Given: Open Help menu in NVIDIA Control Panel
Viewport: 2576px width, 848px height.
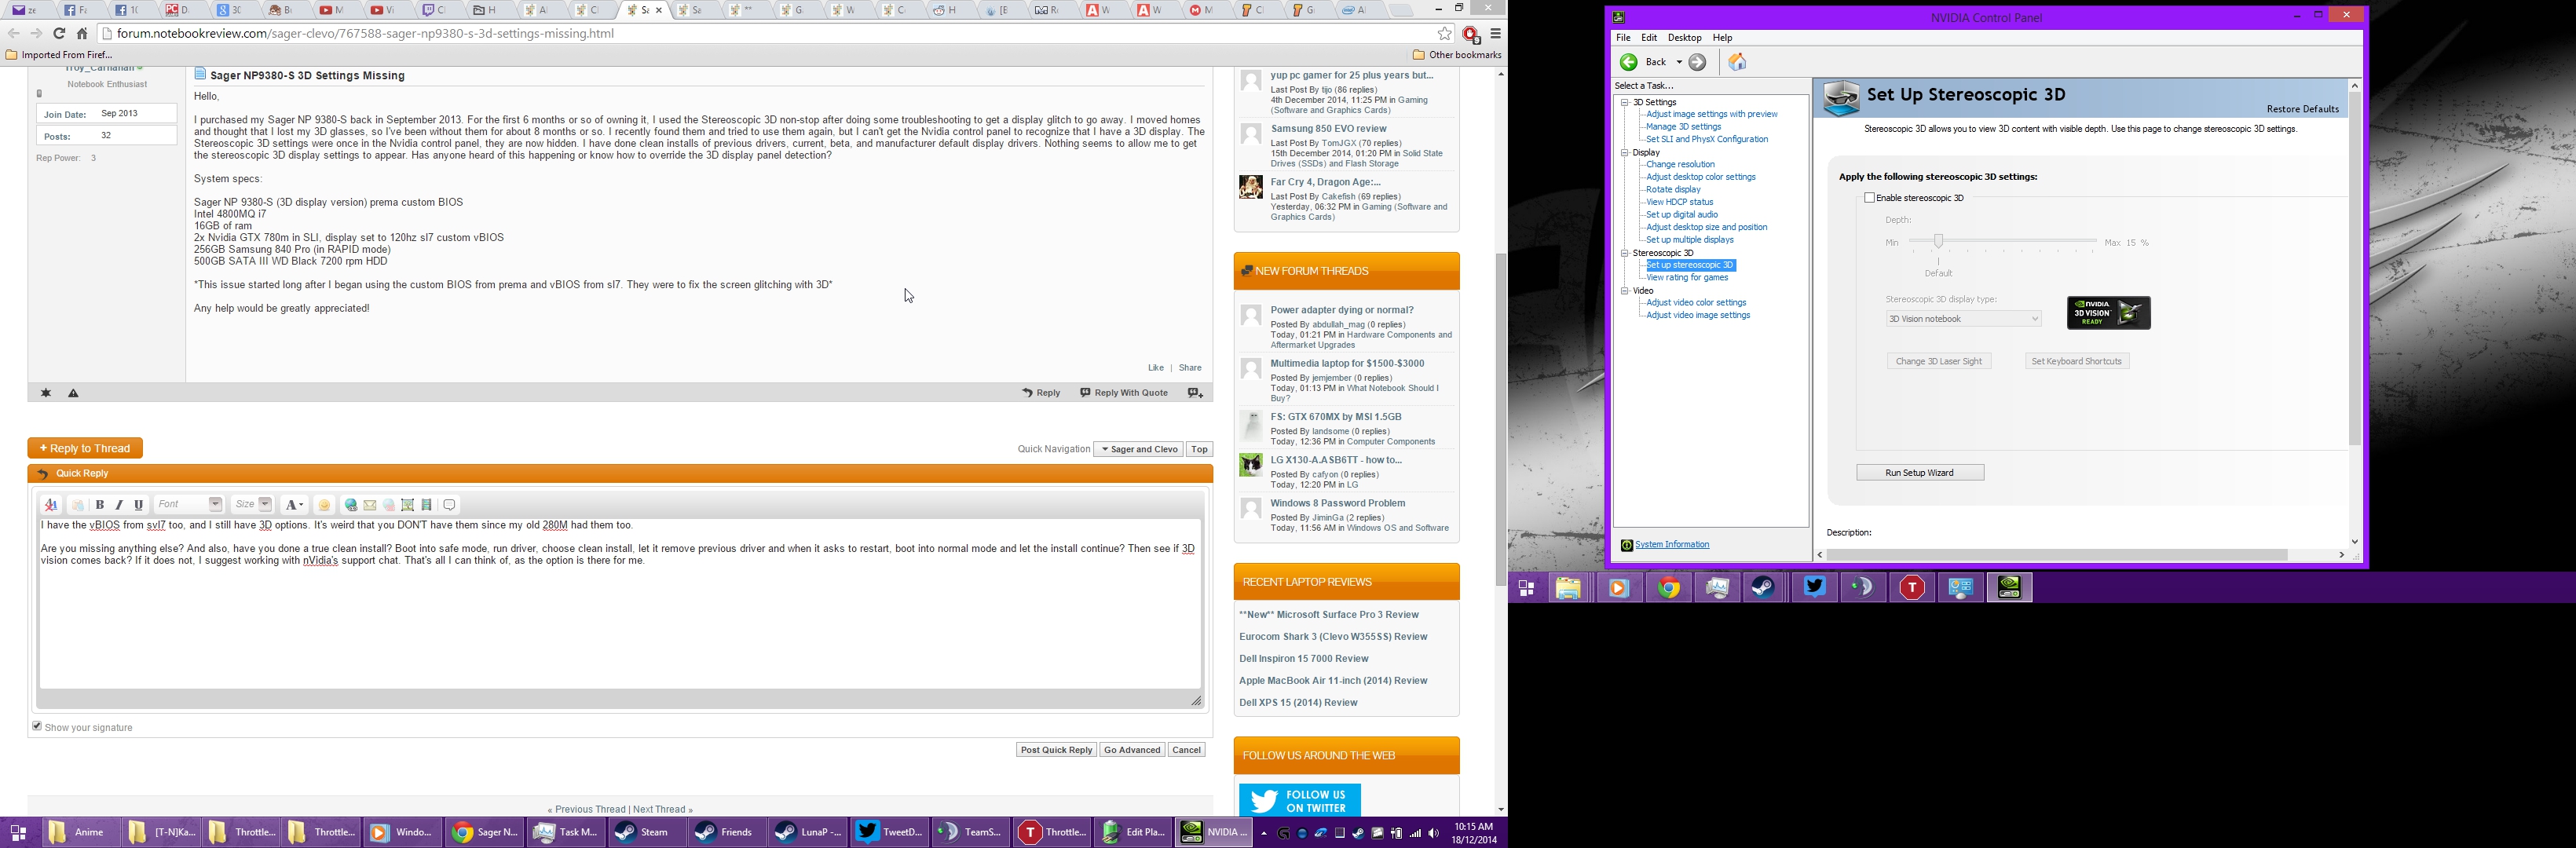Looking at the screenshot, I should point(1722,38).
